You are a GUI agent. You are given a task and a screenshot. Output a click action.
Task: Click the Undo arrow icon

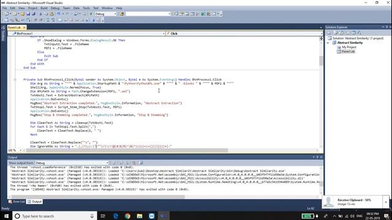tap(58, 14)
